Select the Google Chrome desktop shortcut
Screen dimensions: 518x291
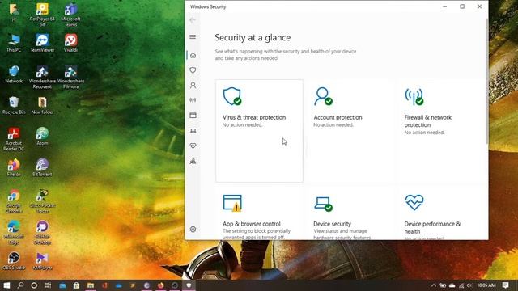tap(14, 201)
